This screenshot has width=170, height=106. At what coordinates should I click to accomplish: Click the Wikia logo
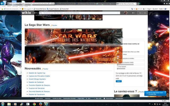[x=26, y=13]
